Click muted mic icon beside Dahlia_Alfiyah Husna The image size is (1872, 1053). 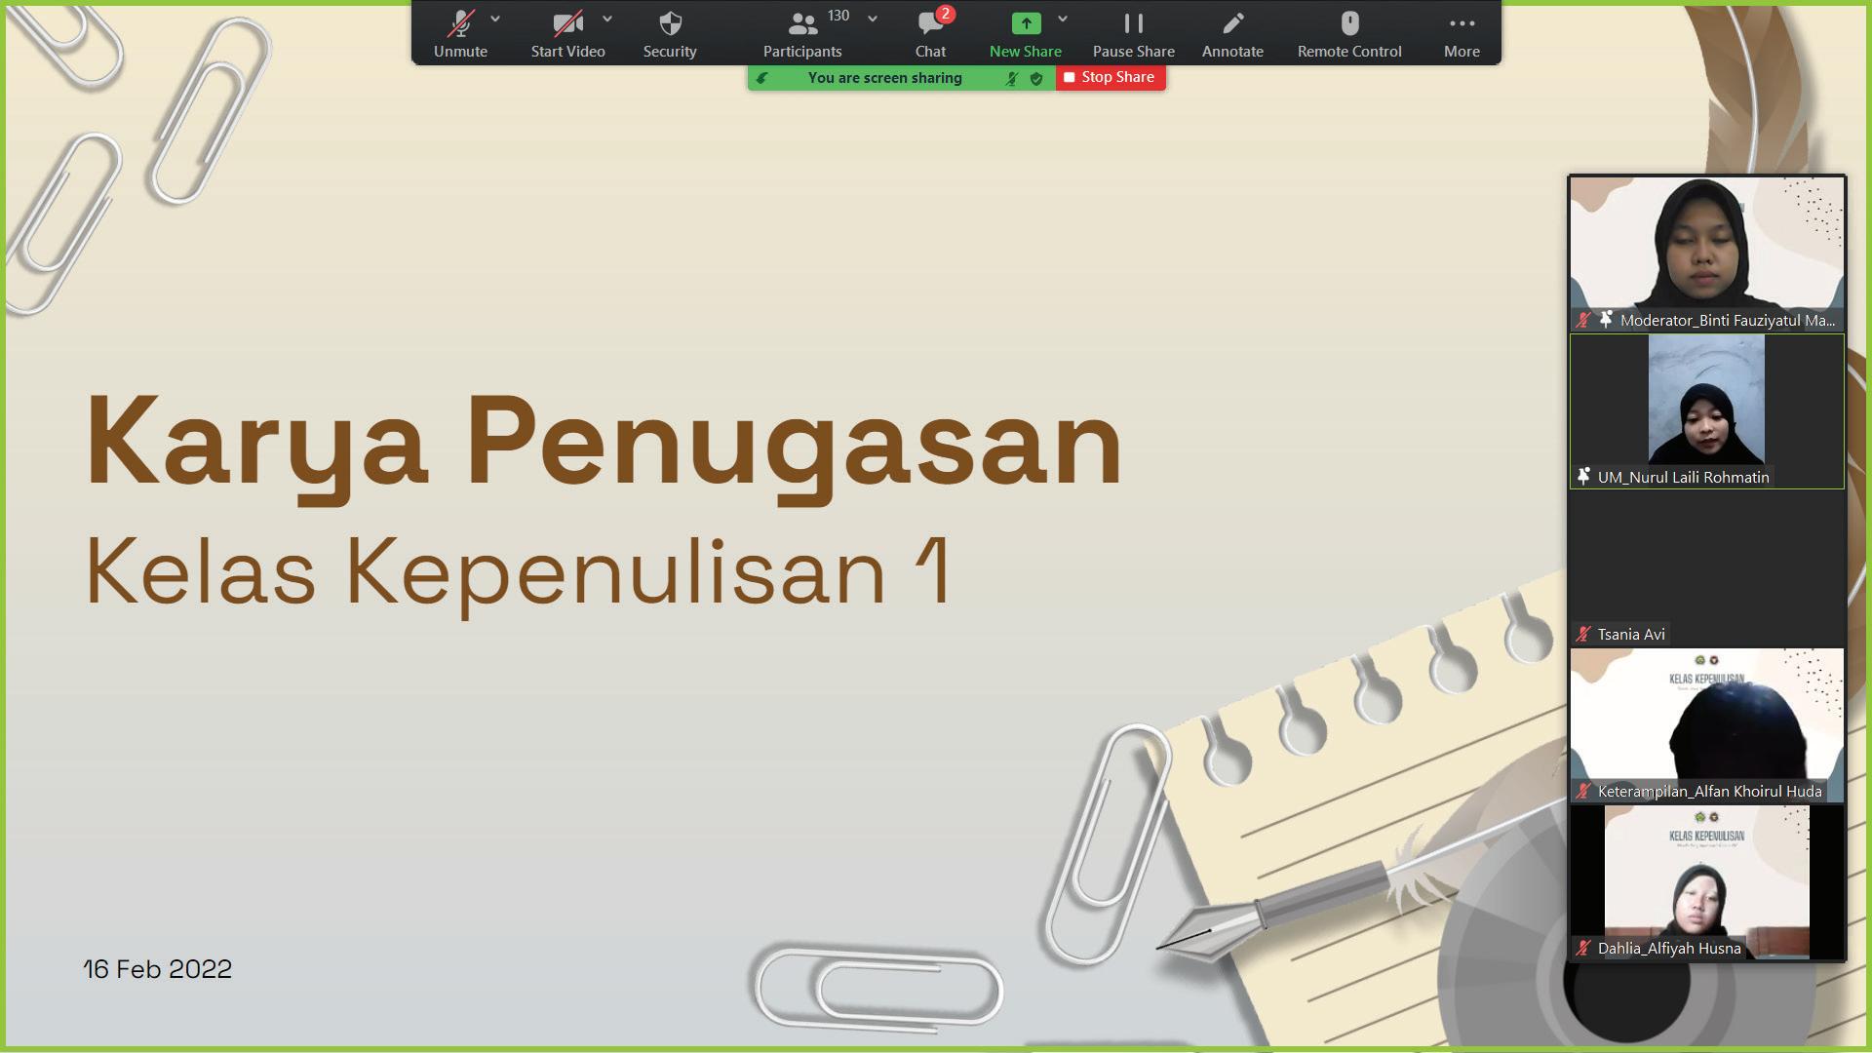click(1583, 948)
